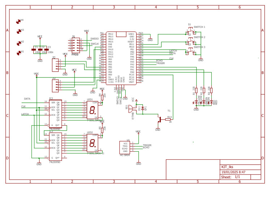Select the LED1 seven-segment display

click(92, 110)
